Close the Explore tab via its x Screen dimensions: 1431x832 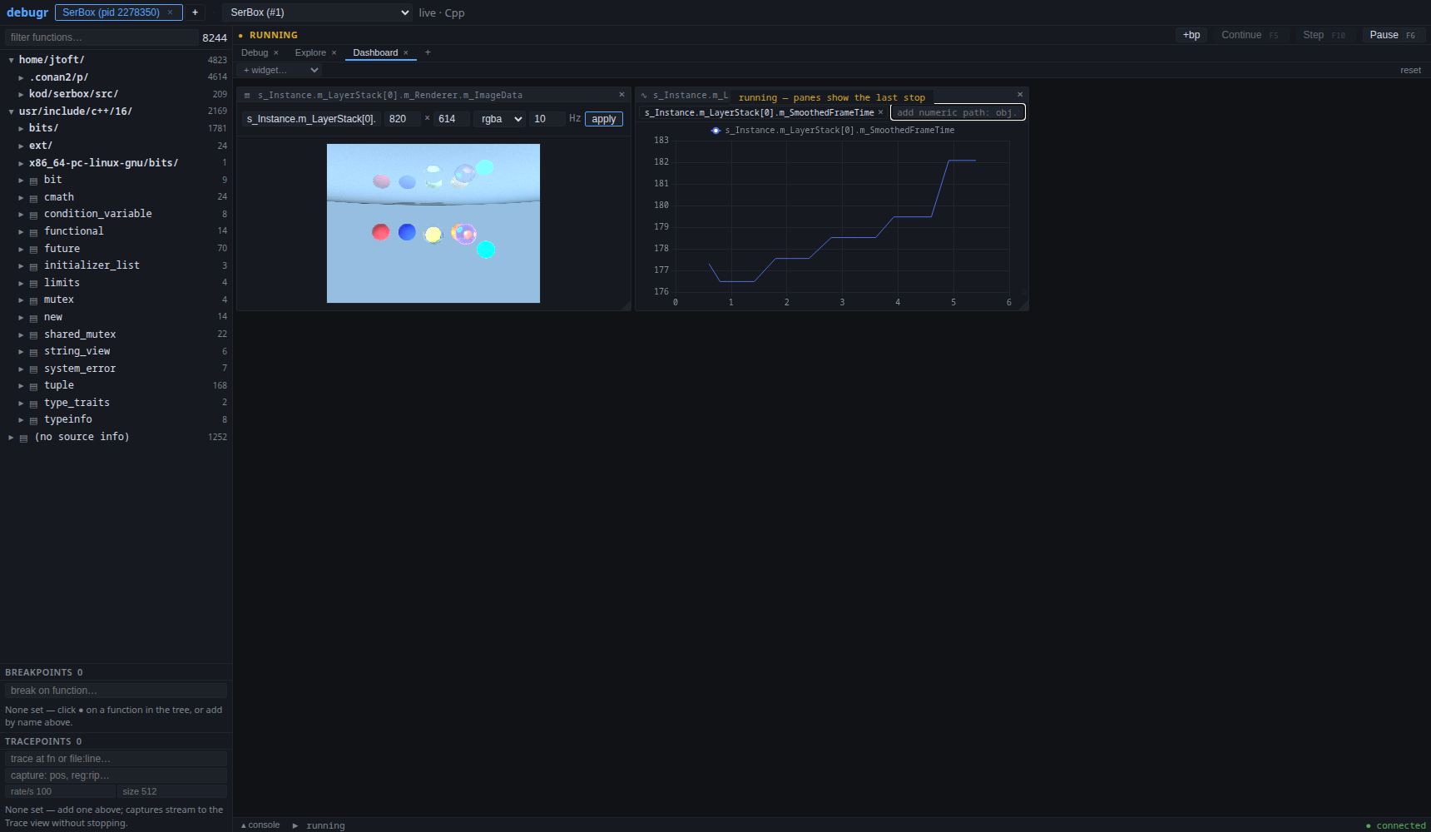[334, 53]
